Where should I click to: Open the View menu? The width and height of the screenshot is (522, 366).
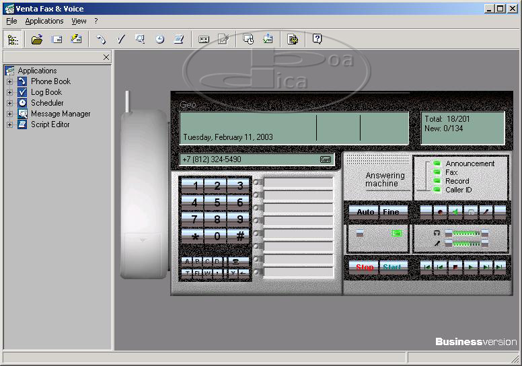pyautogui.click(x=79, y=21)
